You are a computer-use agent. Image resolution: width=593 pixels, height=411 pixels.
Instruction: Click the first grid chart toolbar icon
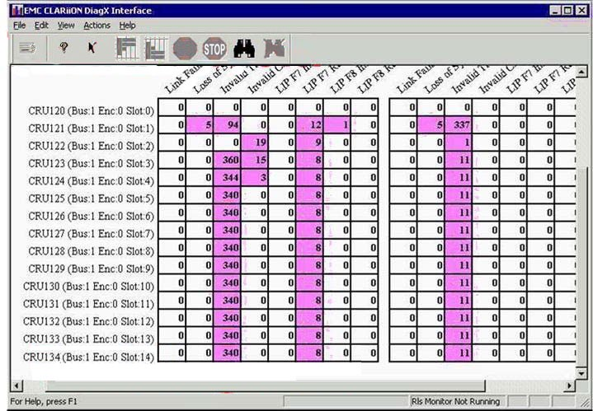tap(127, 49)
